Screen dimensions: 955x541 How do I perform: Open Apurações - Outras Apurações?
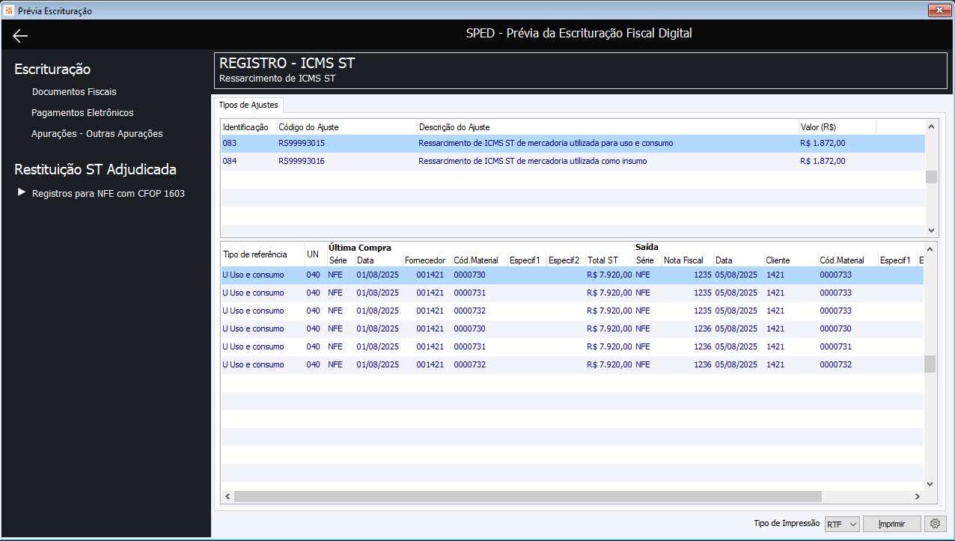(97, 134)
